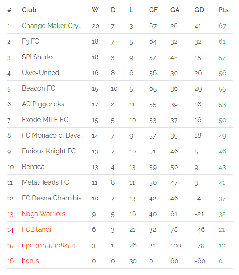This screenshot has width=239, height=275.
Task: Select the npc-31155908454 club link
Action: click(48, 246)
